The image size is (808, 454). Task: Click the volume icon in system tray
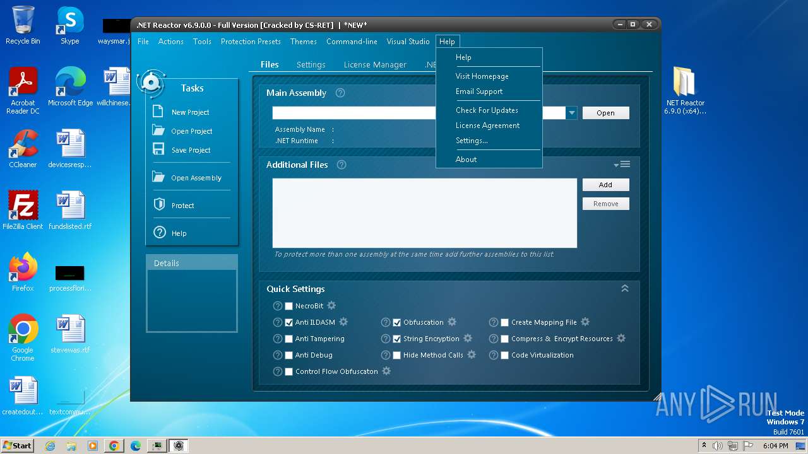[x=718, y=446]
